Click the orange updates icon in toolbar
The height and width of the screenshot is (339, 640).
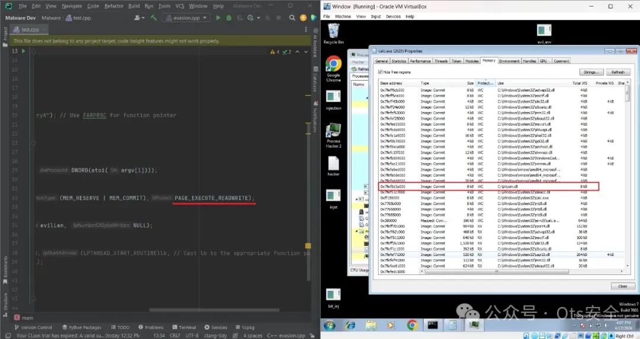click(x=303, y=18)
